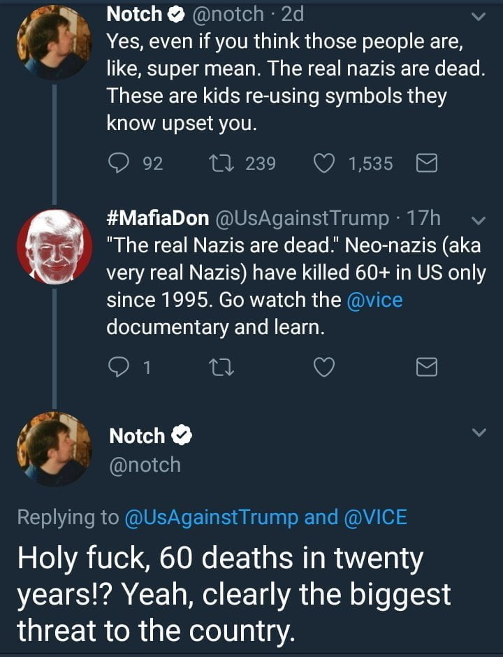This screenshot has width=503, height=657.
Task: Expand options chevron on Notch's first tweet
Action: point(479,15)
